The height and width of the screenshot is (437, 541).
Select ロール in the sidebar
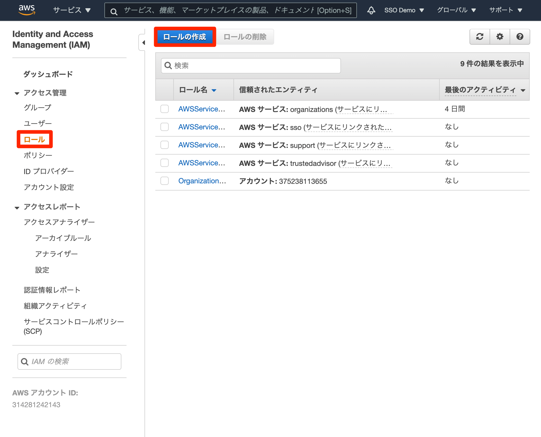tap(34, 139)
